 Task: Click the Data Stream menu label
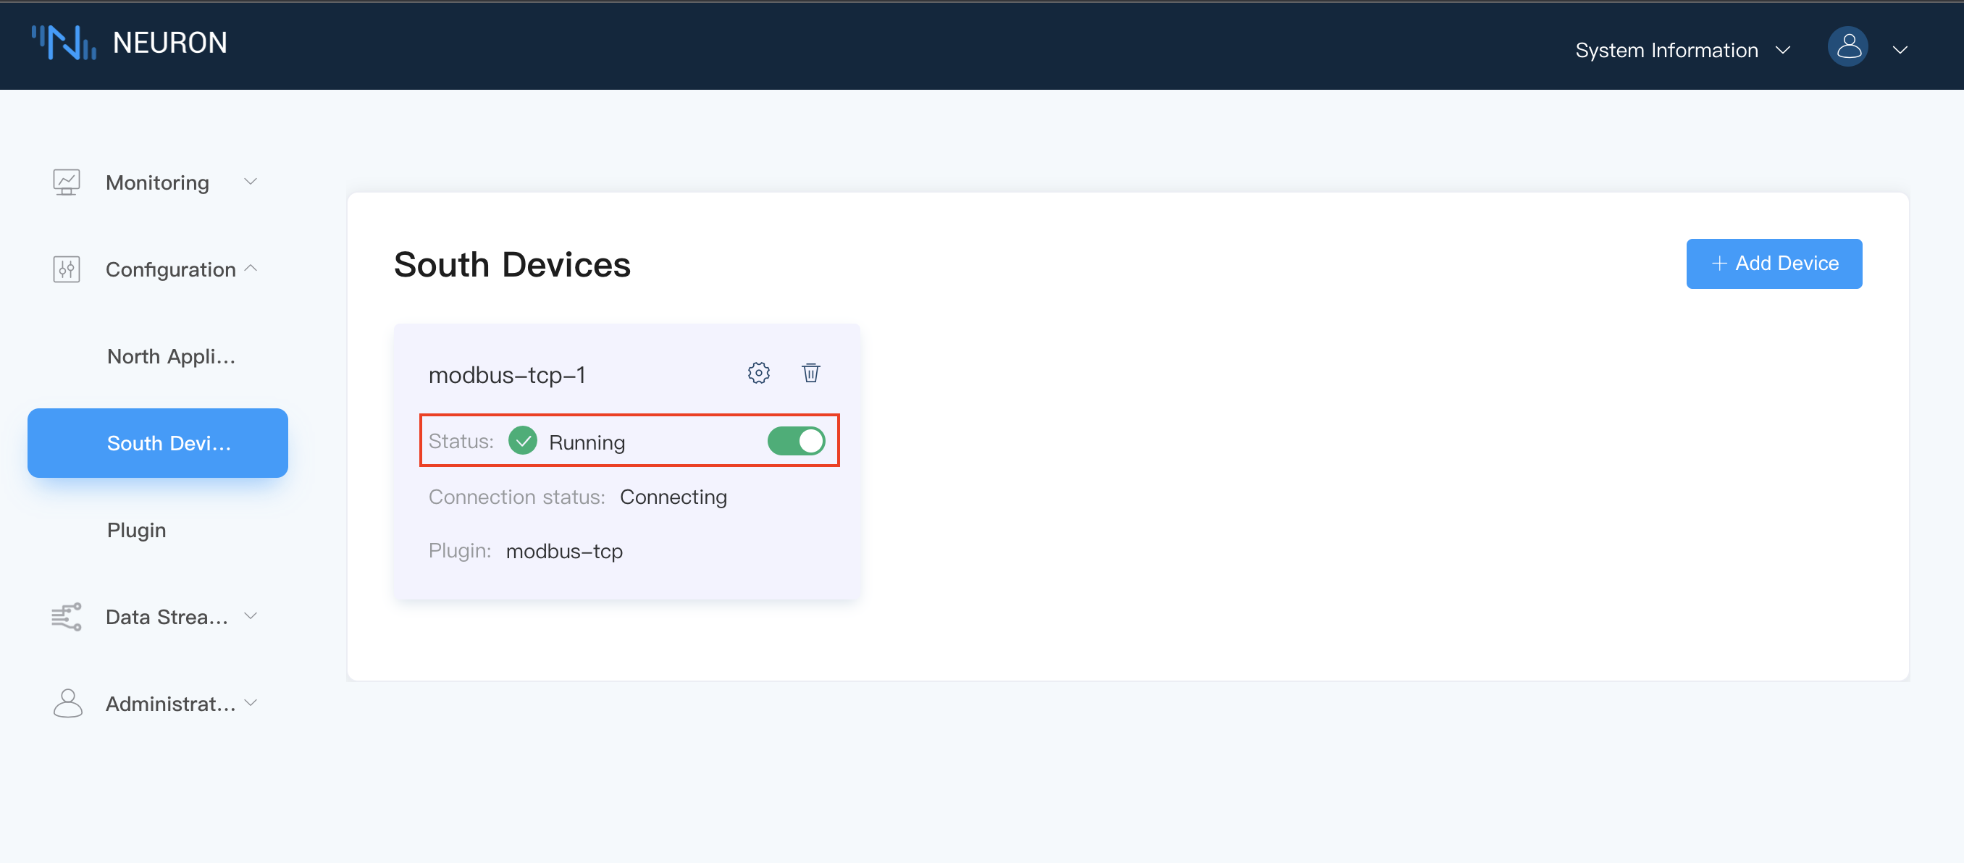tap(167, 618)
